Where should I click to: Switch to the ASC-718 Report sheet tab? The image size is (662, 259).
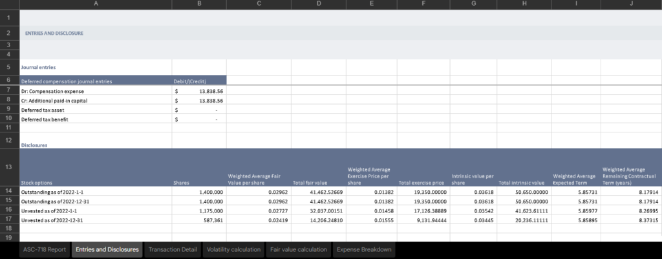pos(45,250)
